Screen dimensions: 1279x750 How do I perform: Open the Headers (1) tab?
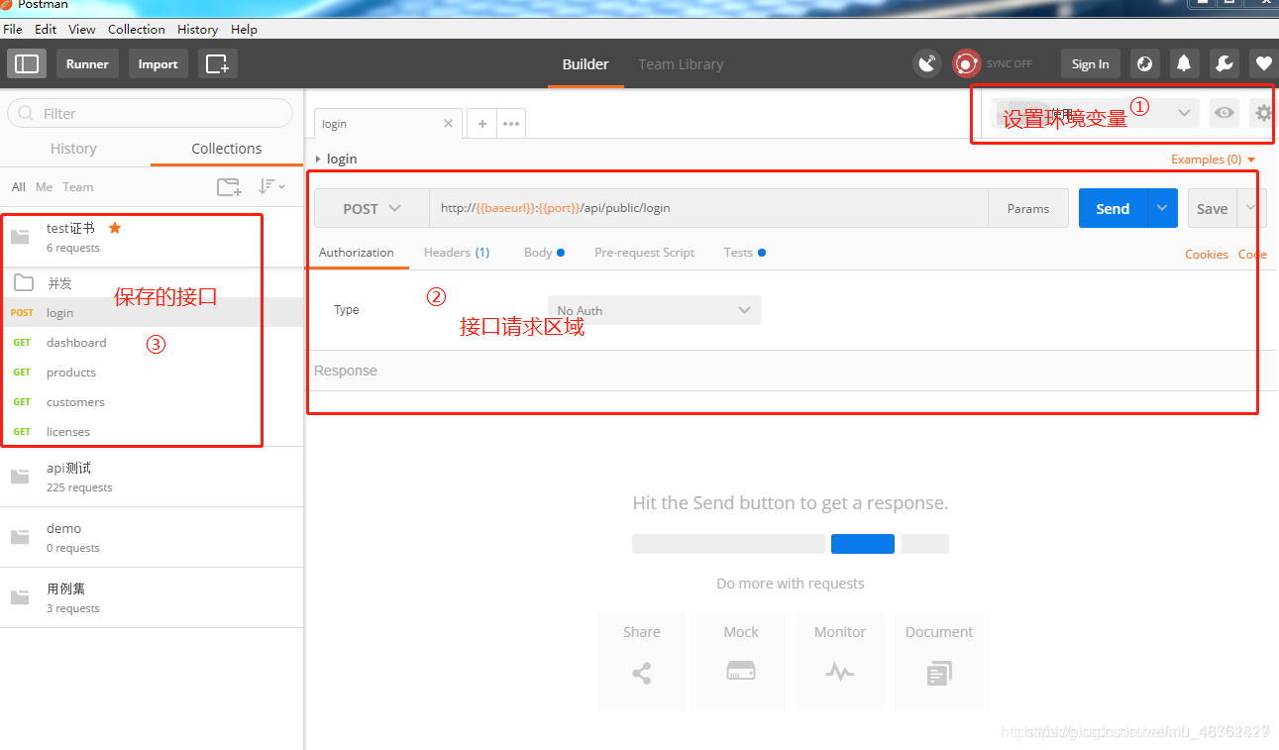457,253
